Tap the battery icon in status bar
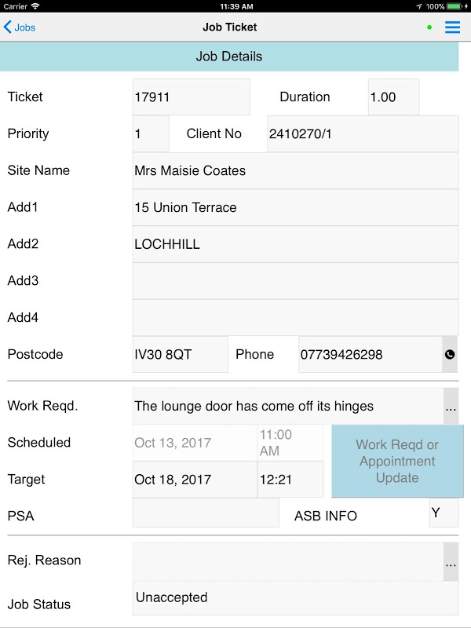The image size is (471, 628). coord(457,6)
